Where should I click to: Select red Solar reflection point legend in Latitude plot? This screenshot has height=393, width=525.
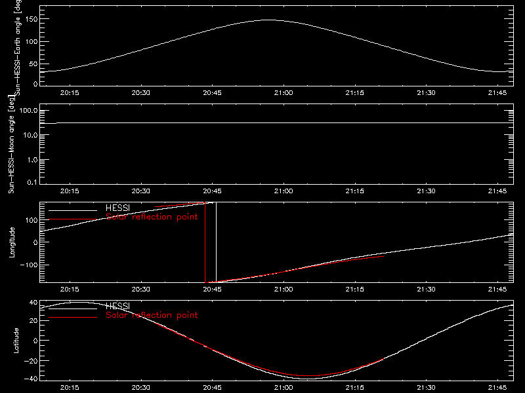(x=152, y=315)
